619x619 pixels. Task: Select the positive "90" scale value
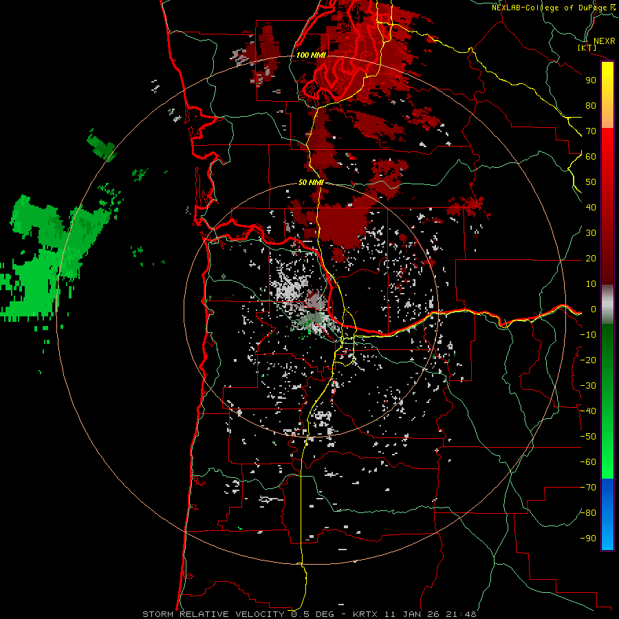click(591, 80)
